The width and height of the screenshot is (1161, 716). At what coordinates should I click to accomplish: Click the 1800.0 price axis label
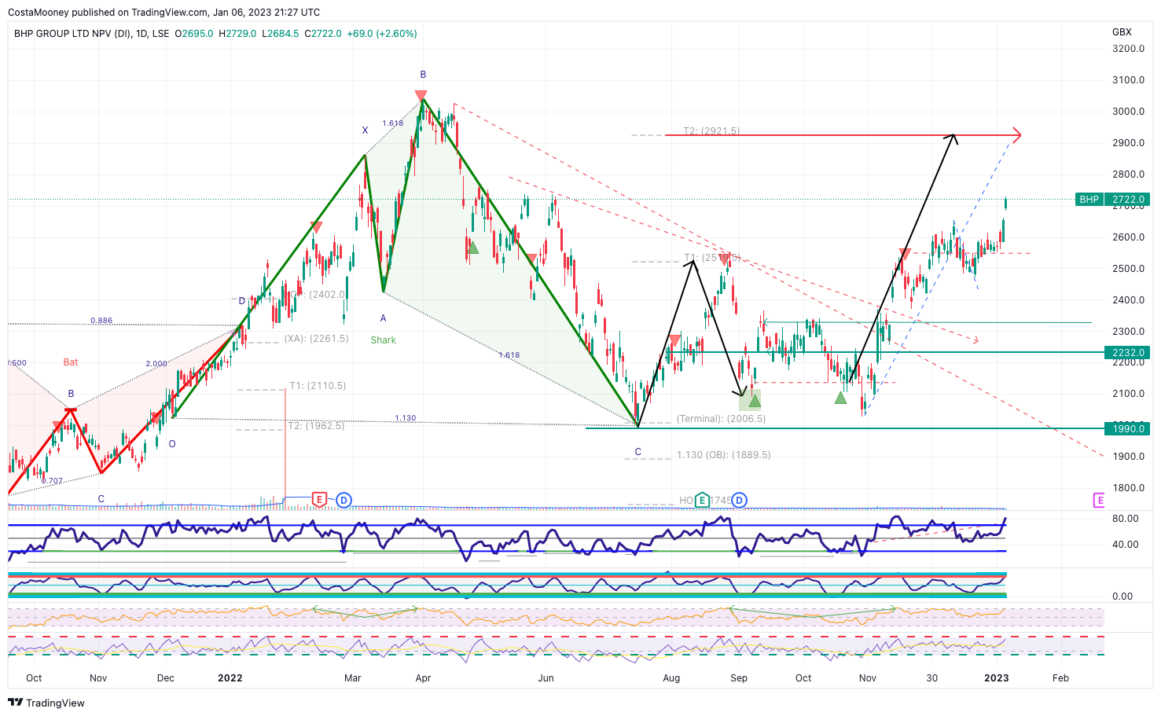point(1129,488)
